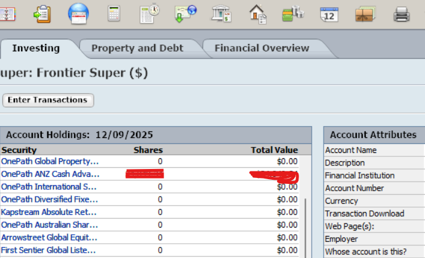Select the Financial Institution attribute row
Viewport: 425px width, 258px height.
pos(374,176)
